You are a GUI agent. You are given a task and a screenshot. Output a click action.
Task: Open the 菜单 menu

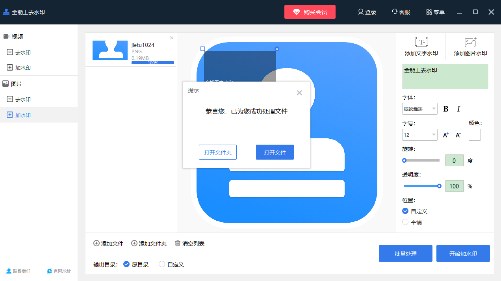tap(435, 12)
